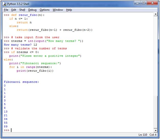Minimize the Python Shell window
The image size is (160, 139).
[x=137, y=3]
